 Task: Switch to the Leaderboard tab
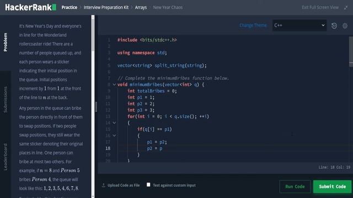click(x=6, y=157)
